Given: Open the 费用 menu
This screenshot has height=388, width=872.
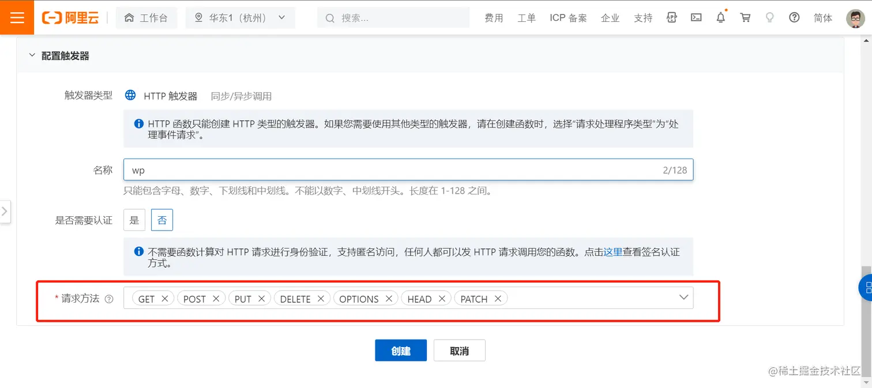Looking at the screenshot, I should [x=494, y=18].
